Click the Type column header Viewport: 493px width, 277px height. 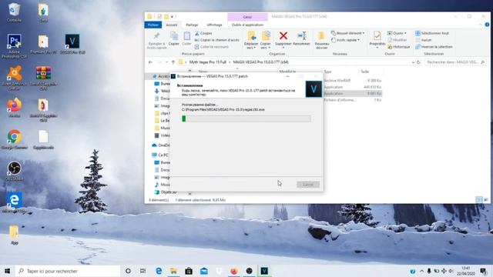click(x=328, y=72)
